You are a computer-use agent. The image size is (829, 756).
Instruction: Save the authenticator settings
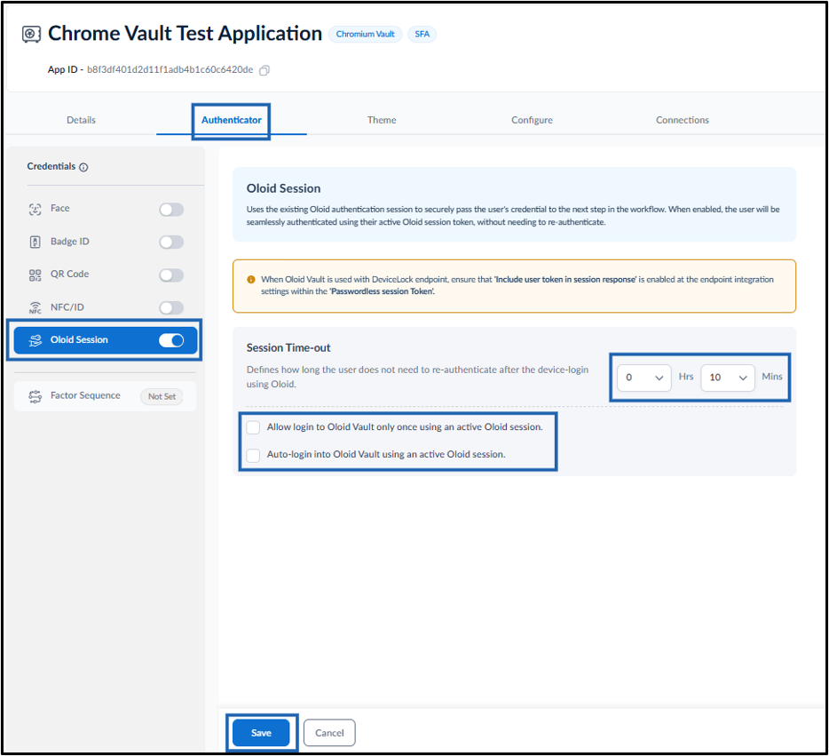pyautogui.click(x=261, y=733)
